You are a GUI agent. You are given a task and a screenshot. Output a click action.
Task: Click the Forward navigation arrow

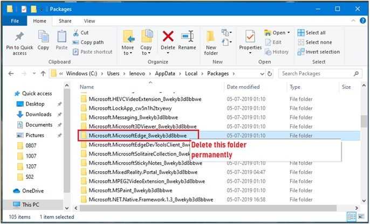pos(24,74)
